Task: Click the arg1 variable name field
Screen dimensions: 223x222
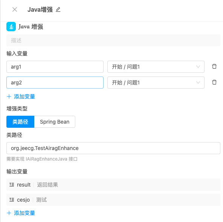Action: (x=55, y=67)
